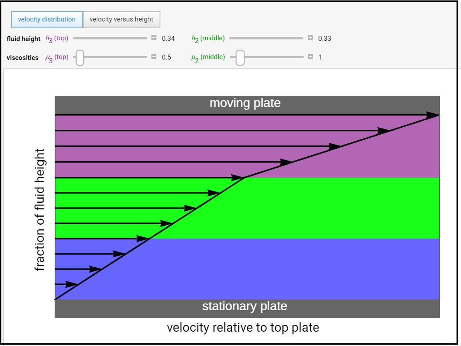
Task: Select the velocity distribution tab
Action: [47, 20]
